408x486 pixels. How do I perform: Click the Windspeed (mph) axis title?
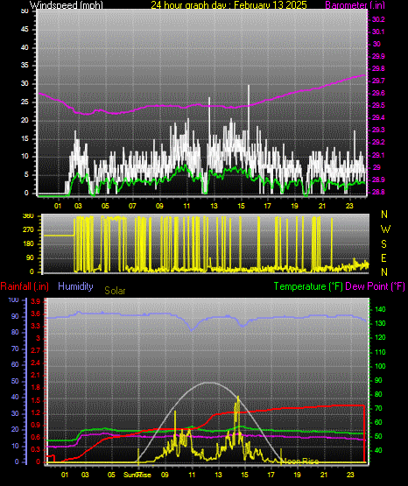click(66, 5)
